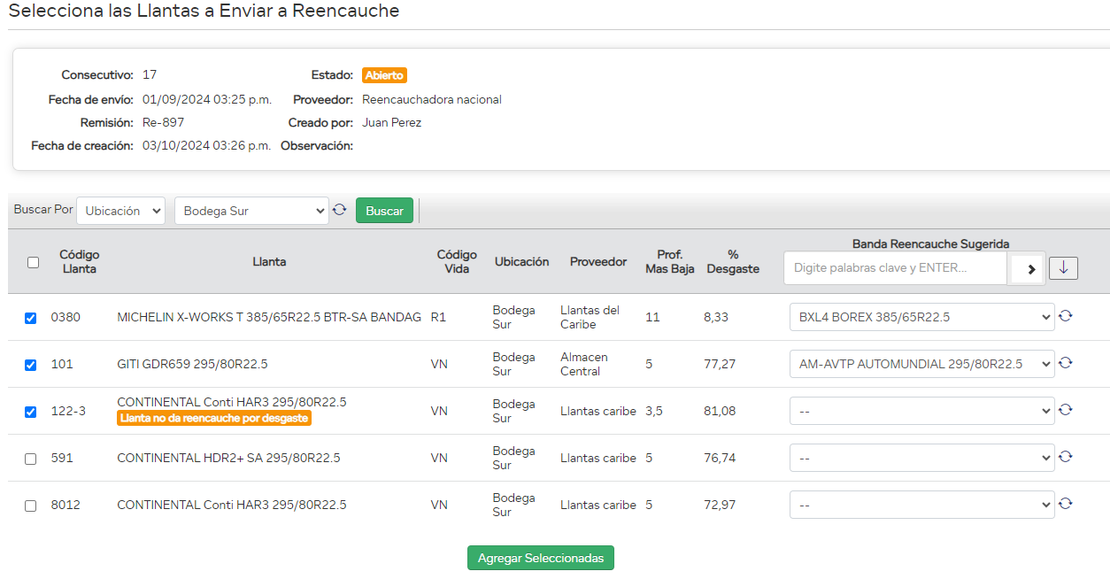Viewport: 1110px width, 579px height.
Task: Click refresh icon in tire 122-3 row
Action: 1066,409
